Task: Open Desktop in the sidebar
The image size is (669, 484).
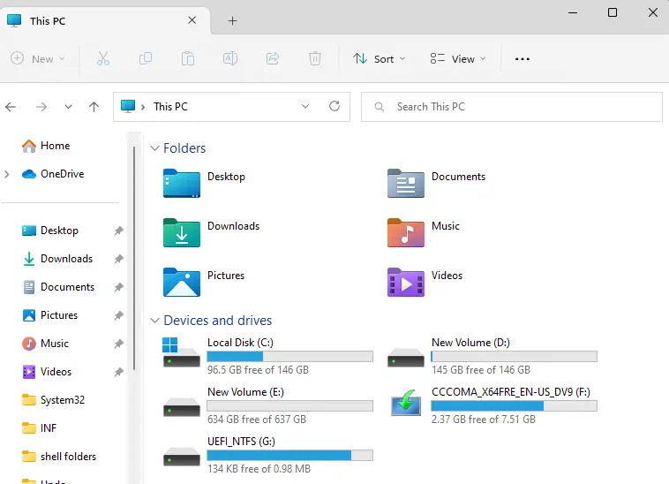Action: (x=59, y=231)
